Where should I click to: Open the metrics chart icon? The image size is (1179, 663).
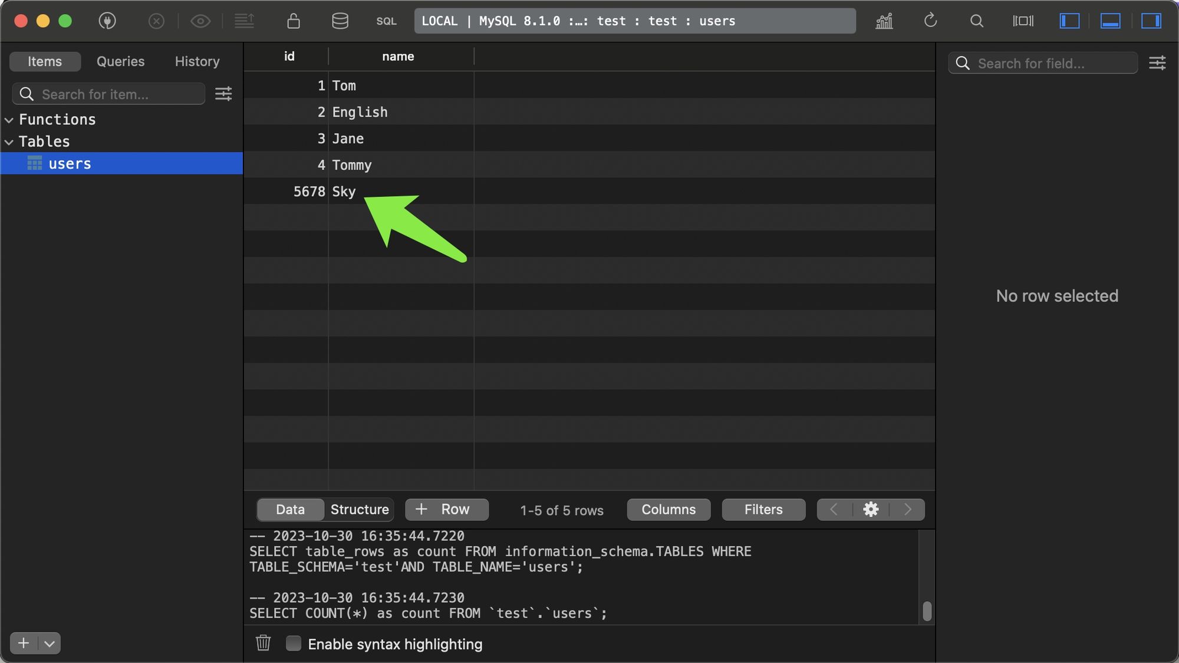pyautogui.click(x=884, y=21)
